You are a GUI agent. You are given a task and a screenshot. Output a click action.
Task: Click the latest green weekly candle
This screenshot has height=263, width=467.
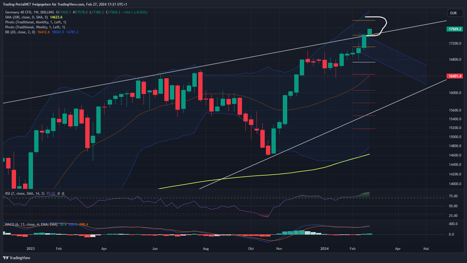tap(370, 32)
